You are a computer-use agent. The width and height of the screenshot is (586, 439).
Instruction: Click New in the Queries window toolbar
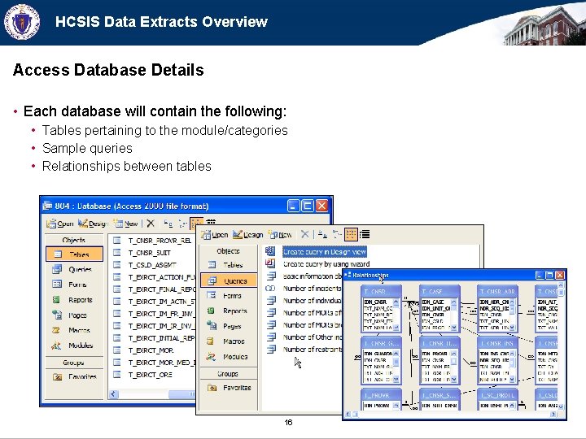click(280, 235)
